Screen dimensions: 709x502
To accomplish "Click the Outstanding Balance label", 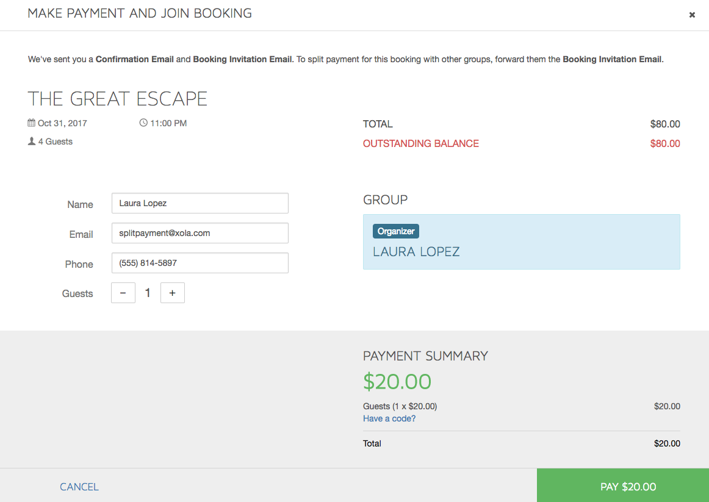I will tap(420, 144).
